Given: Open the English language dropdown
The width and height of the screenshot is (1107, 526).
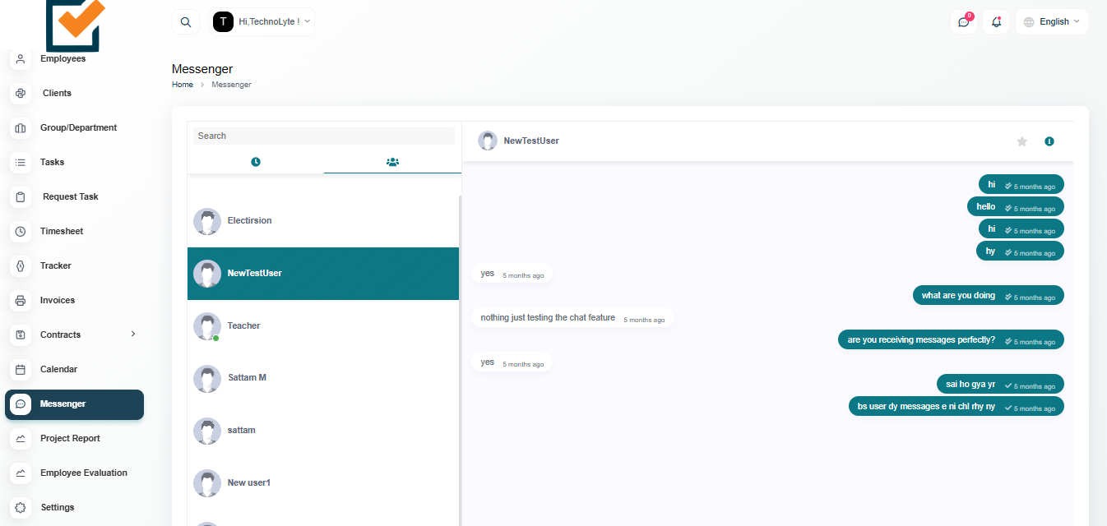Looking at the screenshot, I should pyautogui.click(x=1052, y=22).
